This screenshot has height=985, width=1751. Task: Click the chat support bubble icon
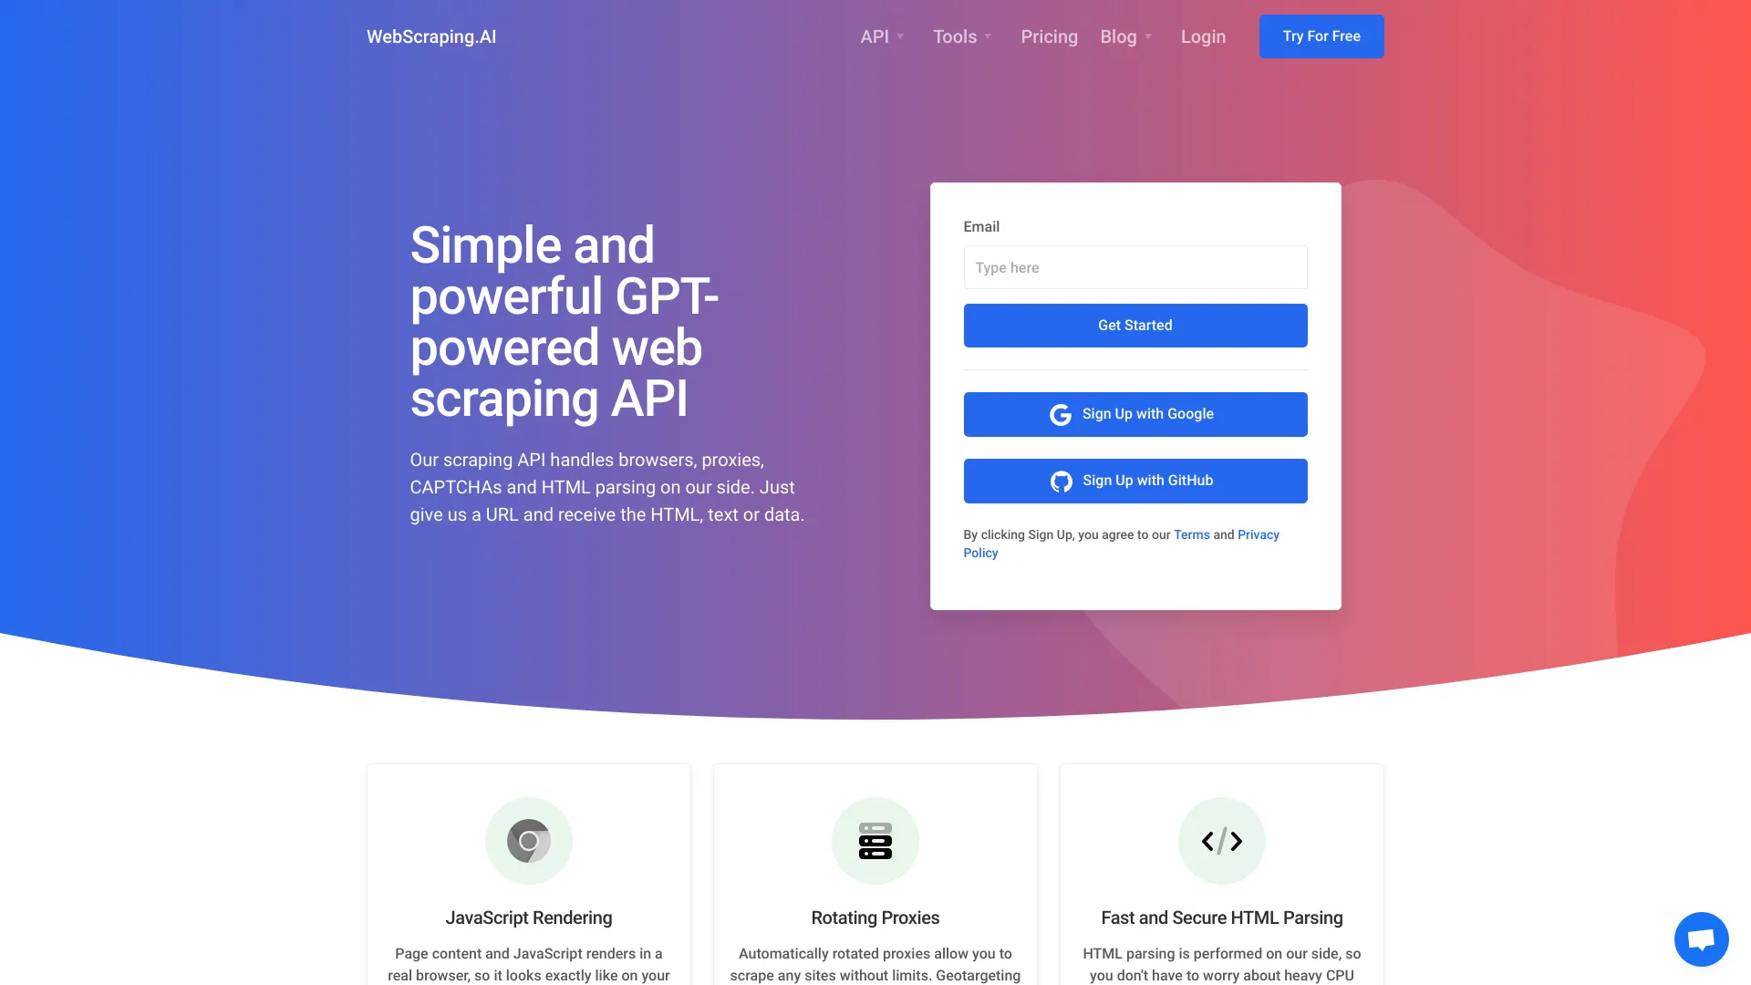(x=1701, y=938)
